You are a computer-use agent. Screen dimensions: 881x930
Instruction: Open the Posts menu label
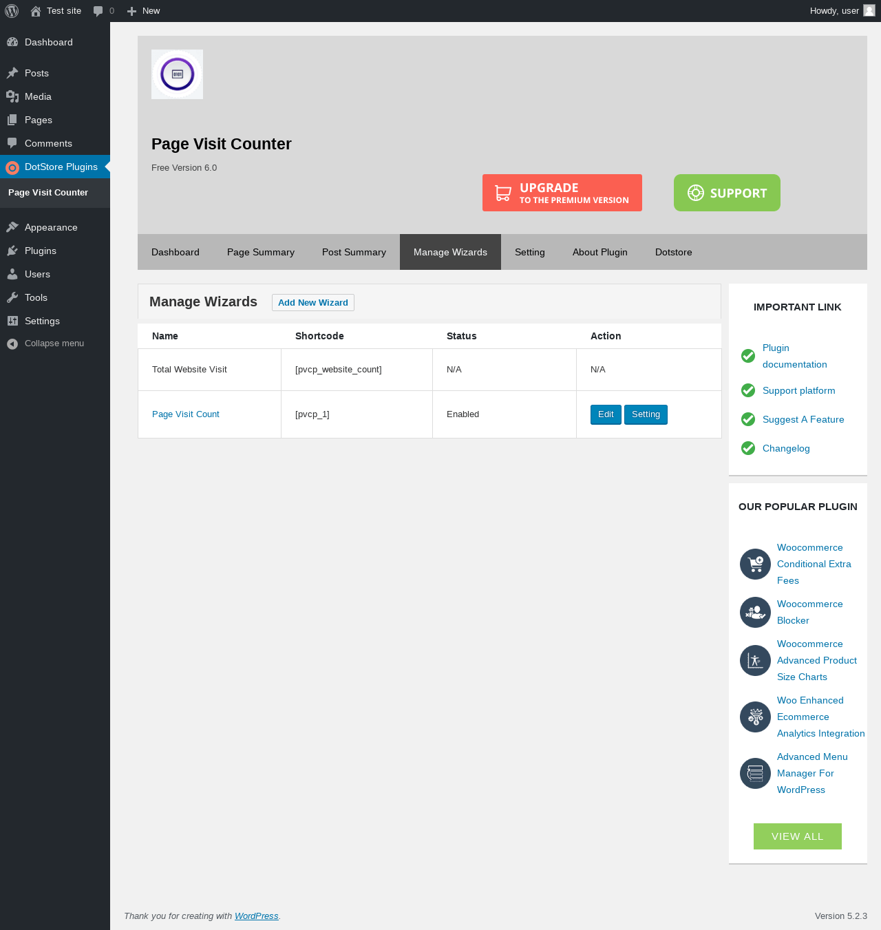[36, 73]
